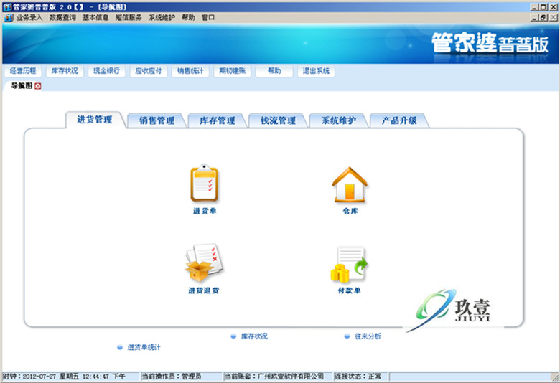Click the app icon in the menu bar
Screen dimensions: 560x383
click(9, 17)
